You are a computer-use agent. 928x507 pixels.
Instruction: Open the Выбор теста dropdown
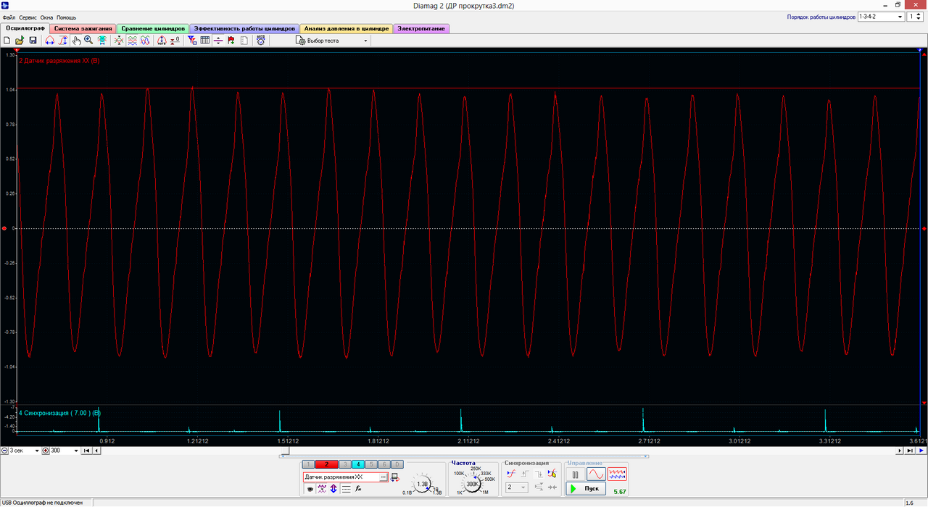coord(333,41)
